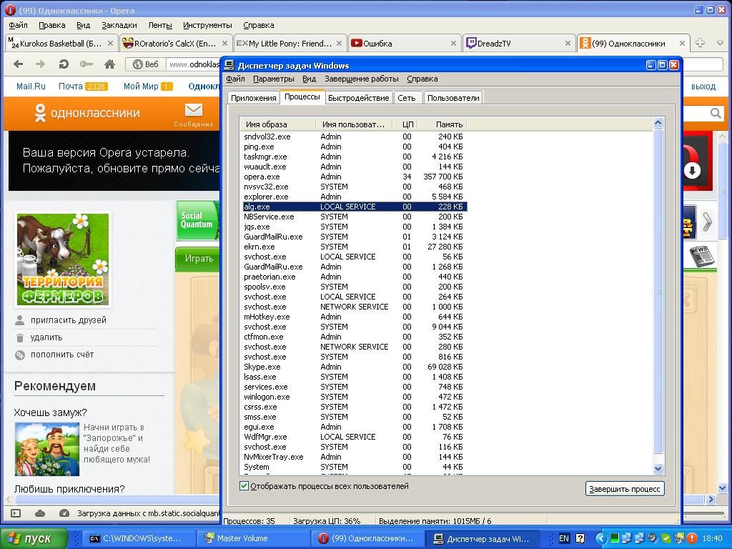This screenshot has height=549, width=732.
Task: Open Opera's Инструменты menu
Action: tap(207, 25)
